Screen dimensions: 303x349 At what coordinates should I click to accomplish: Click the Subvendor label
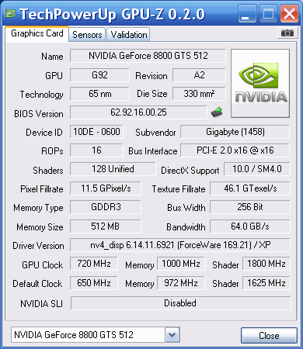(x=155, y=133)
